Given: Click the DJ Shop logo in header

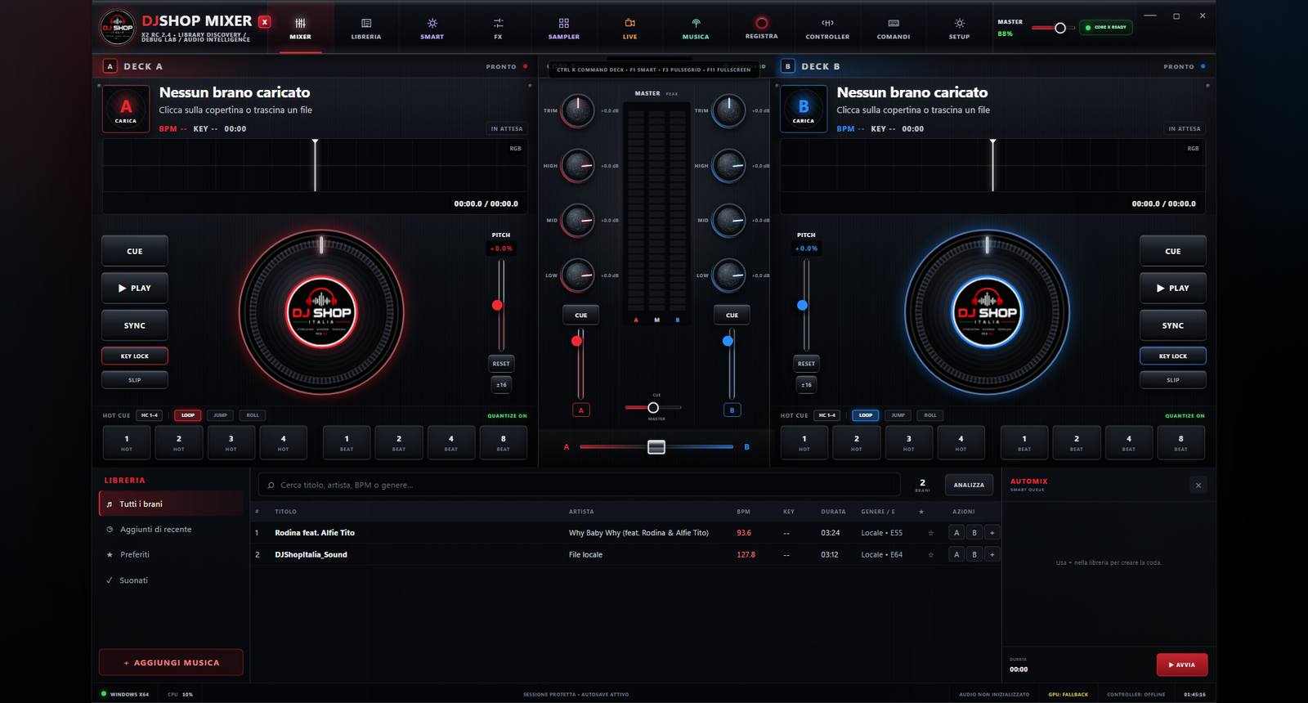Looking at the screenshot, I should tap(117, 28).
